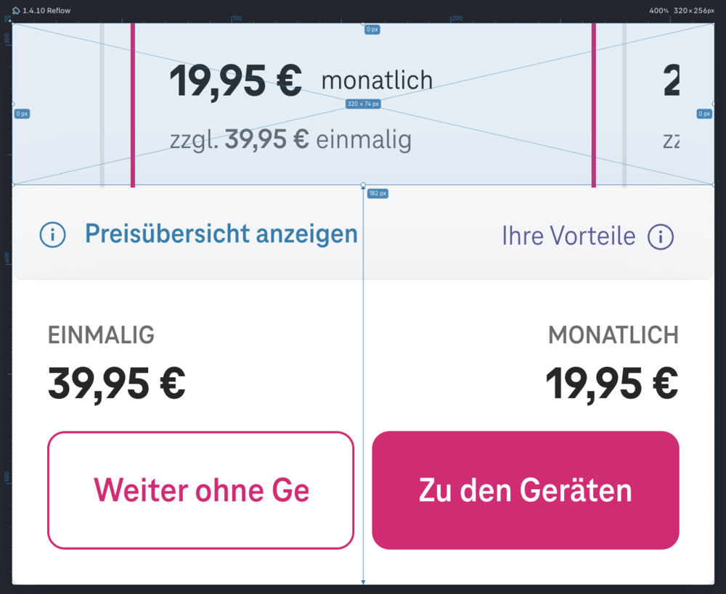Select the EINMALIG label
This screenshot has width=726, height=594.
point(101,335)
